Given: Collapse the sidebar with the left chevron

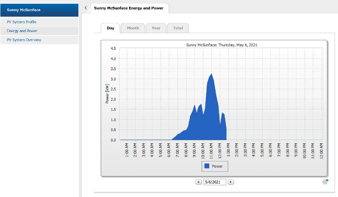Looking at the screenshot, I should (86, 8).
